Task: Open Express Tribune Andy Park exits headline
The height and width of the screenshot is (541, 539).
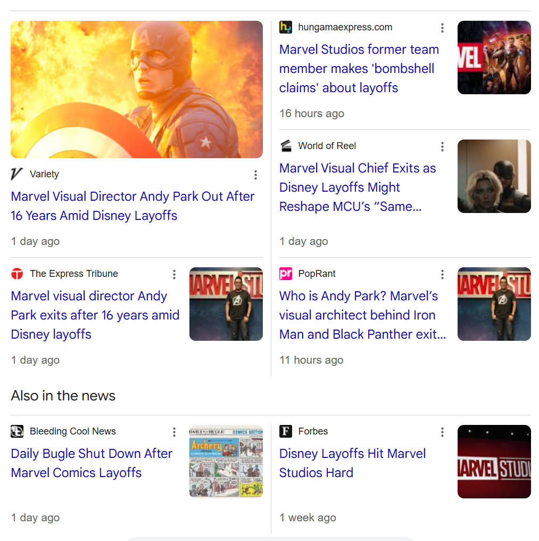Action: tap(95, 315)
